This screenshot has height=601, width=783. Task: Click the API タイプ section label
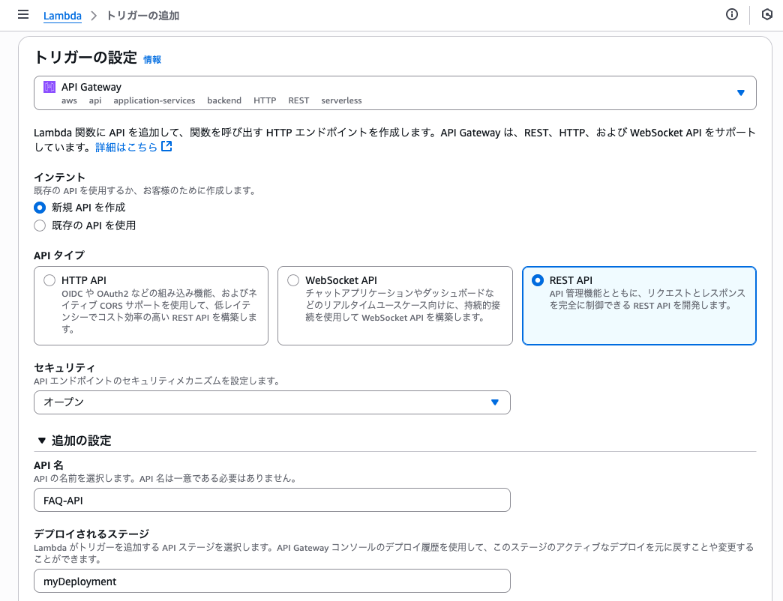tap(59, 255)
